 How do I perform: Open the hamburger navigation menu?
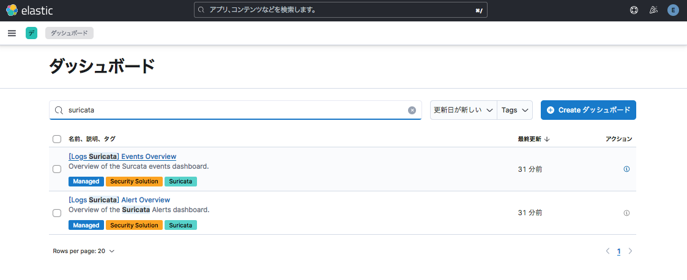12,33
